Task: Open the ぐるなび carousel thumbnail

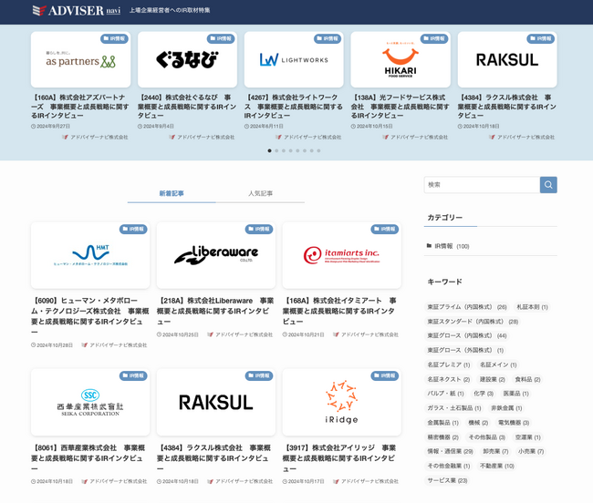Action: point(187,59)
